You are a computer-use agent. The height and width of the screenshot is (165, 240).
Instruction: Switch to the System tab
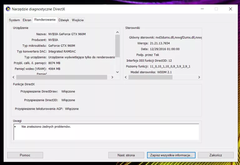pyautogui.click(x=14, y=20)
